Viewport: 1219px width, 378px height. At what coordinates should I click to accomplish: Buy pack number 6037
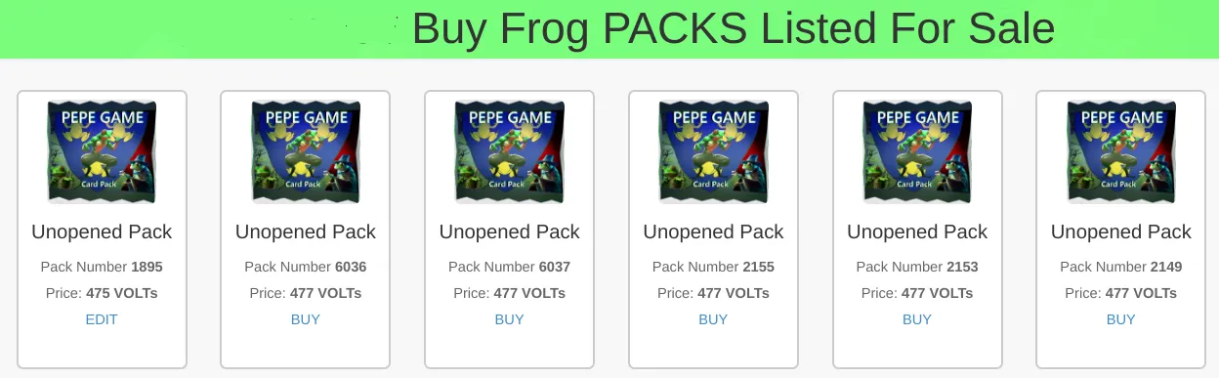(509, 319)
